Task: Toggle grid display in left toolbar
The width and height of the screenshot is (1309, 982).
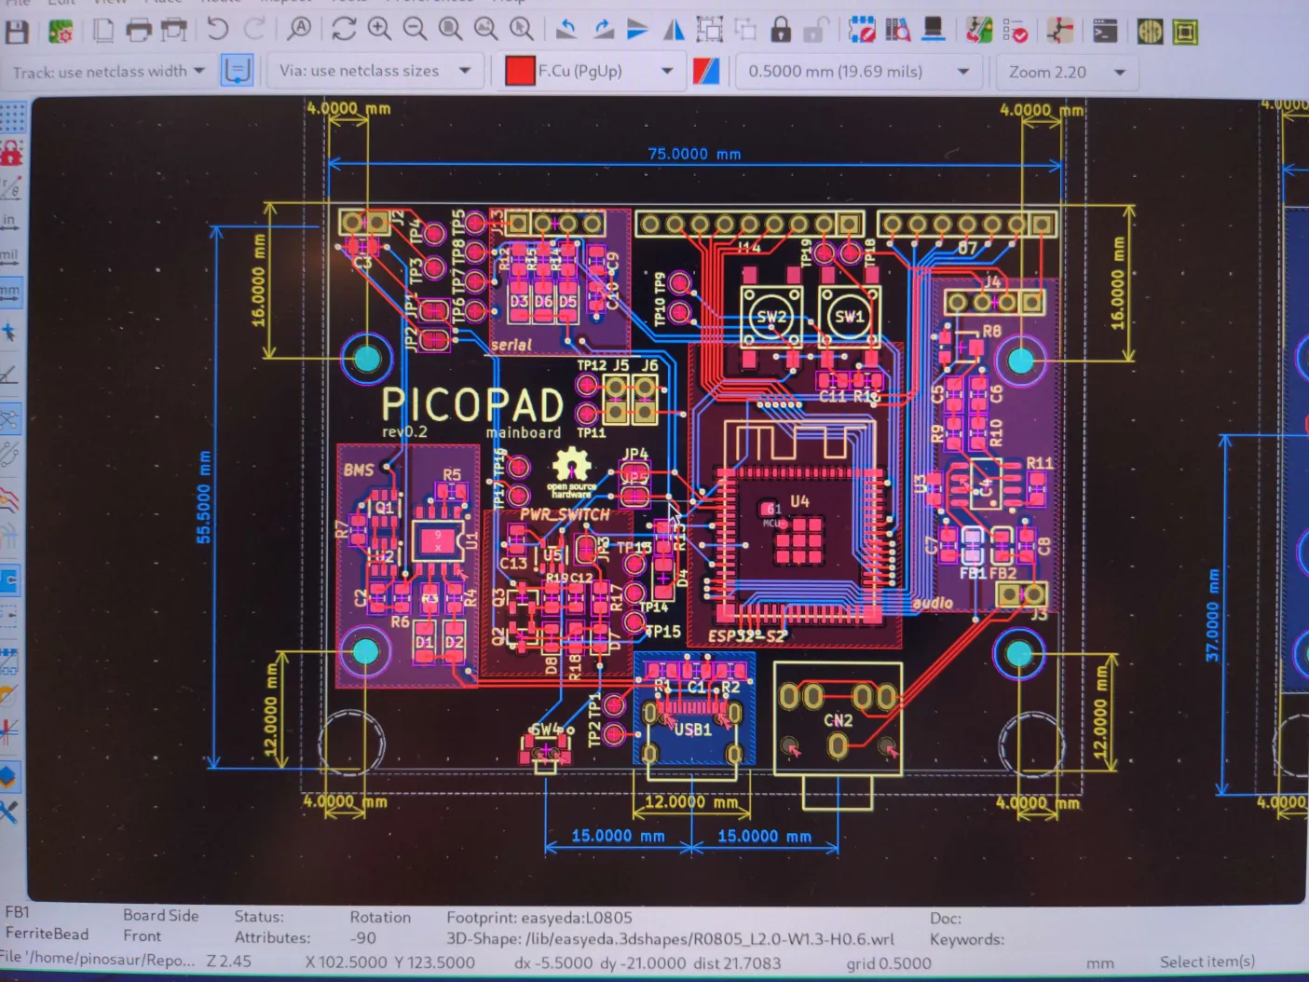Action: (11, 118)
